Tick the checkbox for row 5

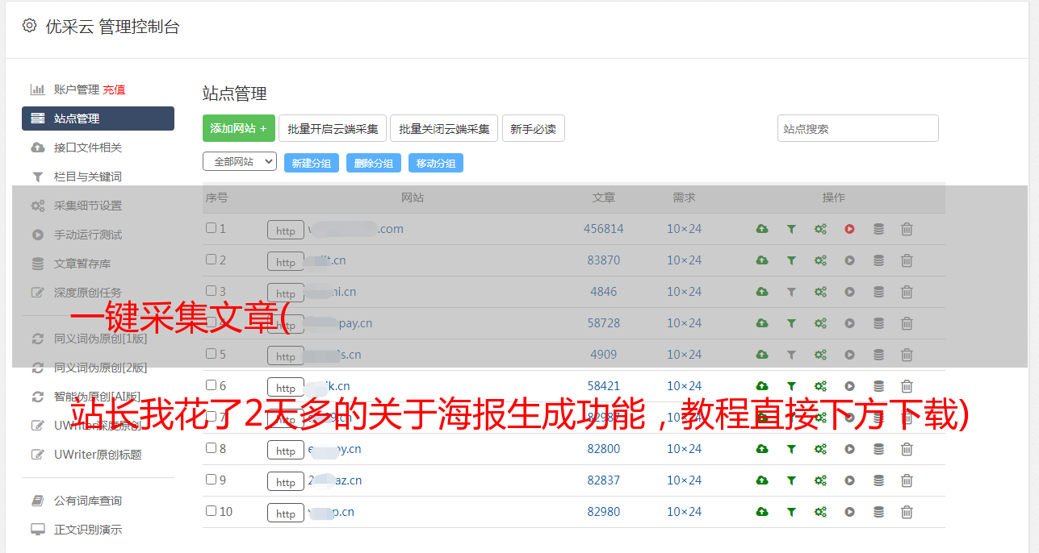click(x=211, y=354)
